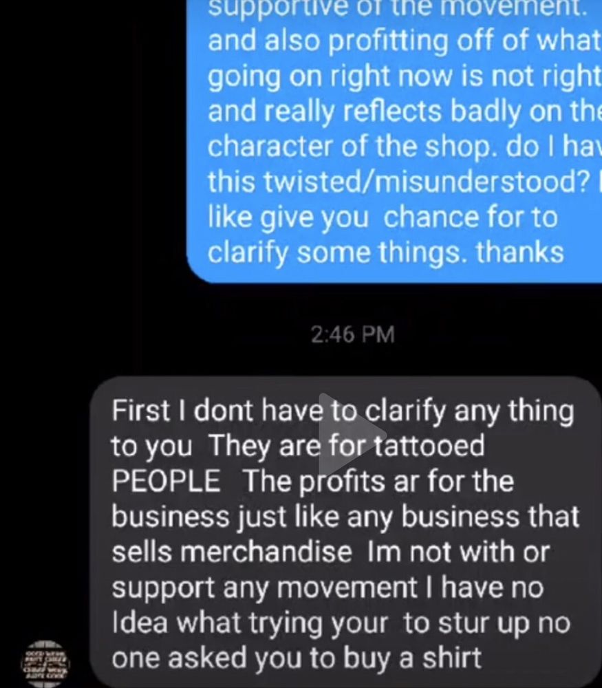This screenshot has height=688, width=602.
Task: Tap the line ending clarify some things. thanks
Action: pos(386,252)
